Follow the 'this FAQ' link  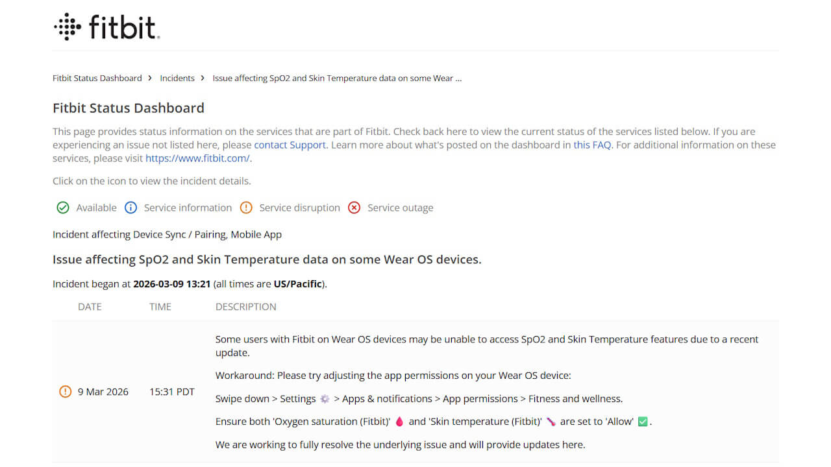pos(592,145)
